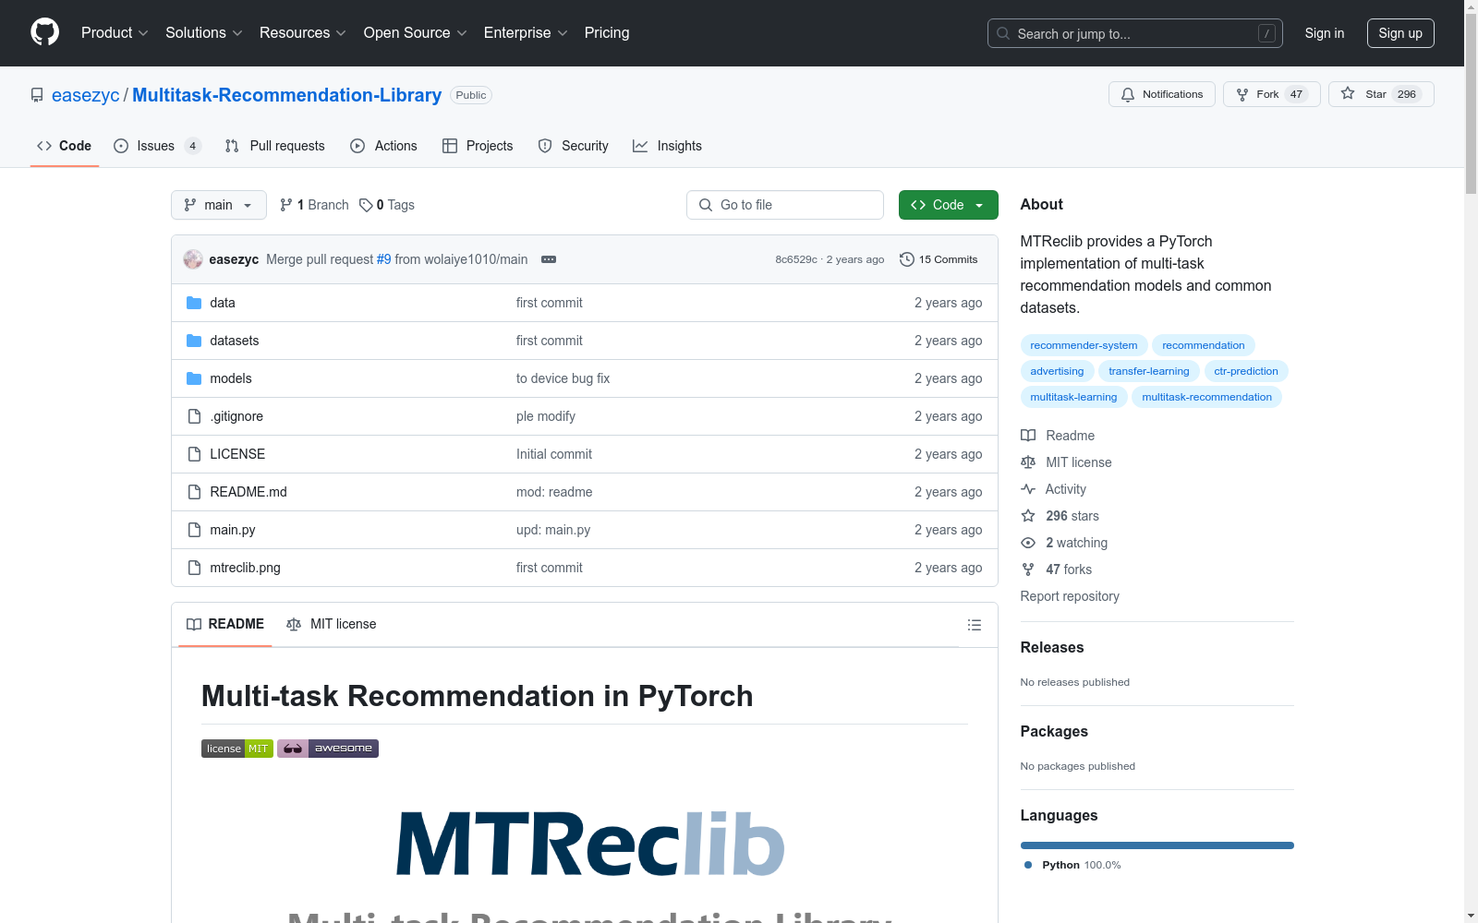Image resolution: width=1478 pixels, height=923 pixels.
Task: Switch to the Pull requests tab
Action: pyautogui.click(x=274, y=146)
